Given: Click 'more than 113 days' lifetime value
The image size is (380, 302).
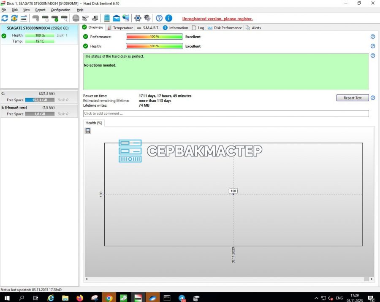Looking at the screenshot, I should pyautogui.click(x=155, y=100).
